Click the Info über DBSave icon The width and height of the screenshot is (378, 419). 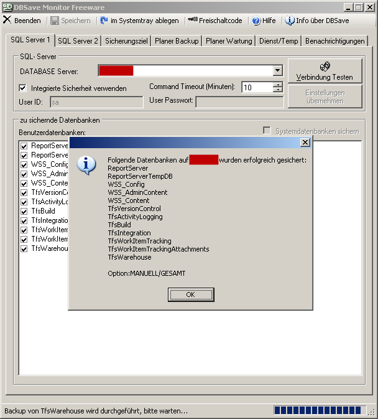coord(290,21)
